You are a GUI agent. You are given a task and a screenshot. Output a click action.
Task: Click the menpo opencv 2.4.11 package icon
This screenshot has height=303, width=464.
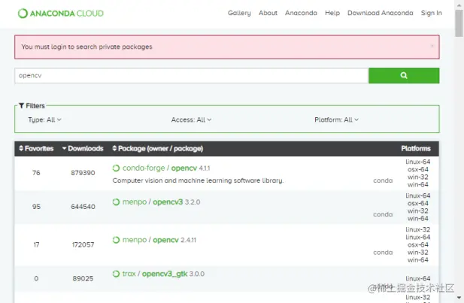click(x=116, y=240)
